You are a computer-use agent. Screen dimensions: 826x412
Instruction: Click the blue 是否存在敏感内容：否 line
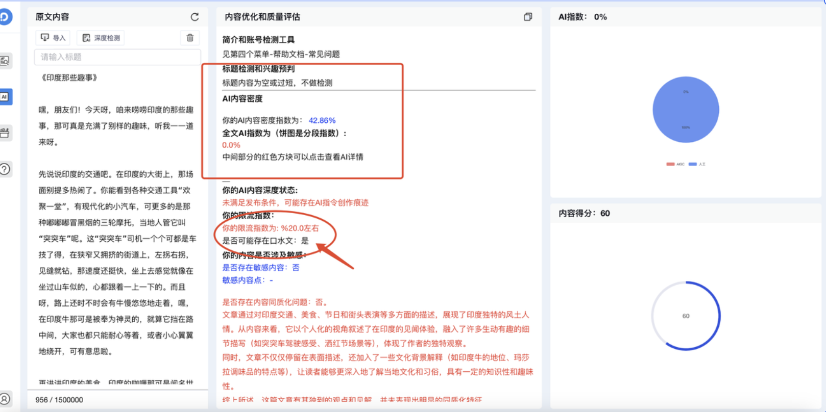coord(261,267)
